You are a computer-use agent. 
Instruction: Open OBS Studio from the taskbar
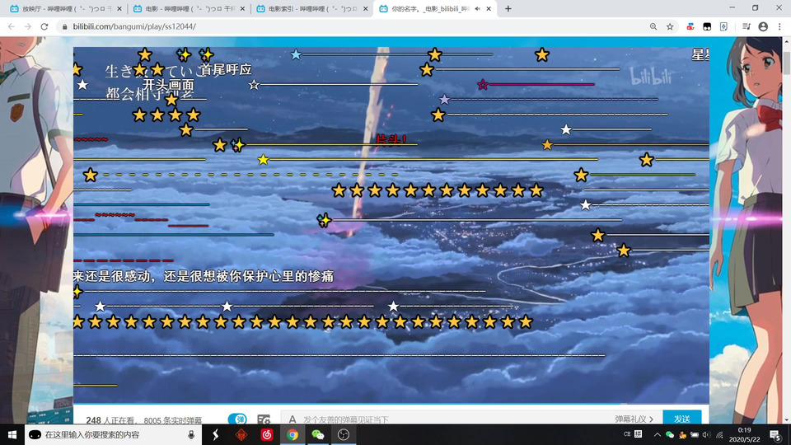(344, 434)
